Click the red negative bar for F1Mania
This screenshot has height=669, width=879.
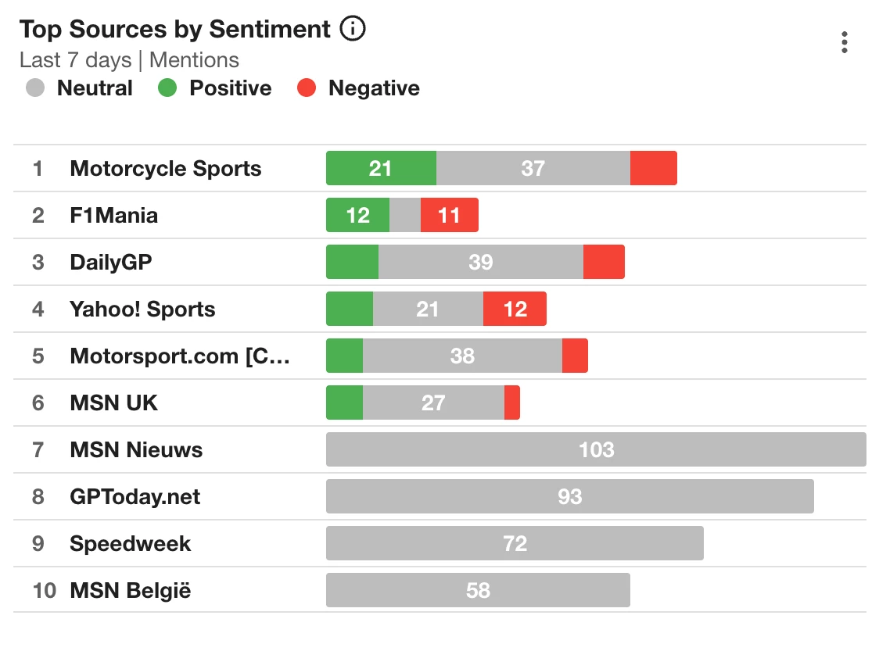[449, 216]
